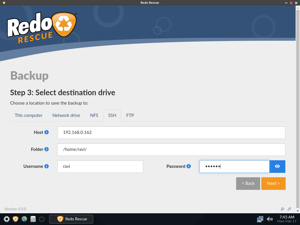Image resolution: width=300 pixels, height=225 pixels.
Task: Open the Password info tooltip icon
Action: coord(188,166)
